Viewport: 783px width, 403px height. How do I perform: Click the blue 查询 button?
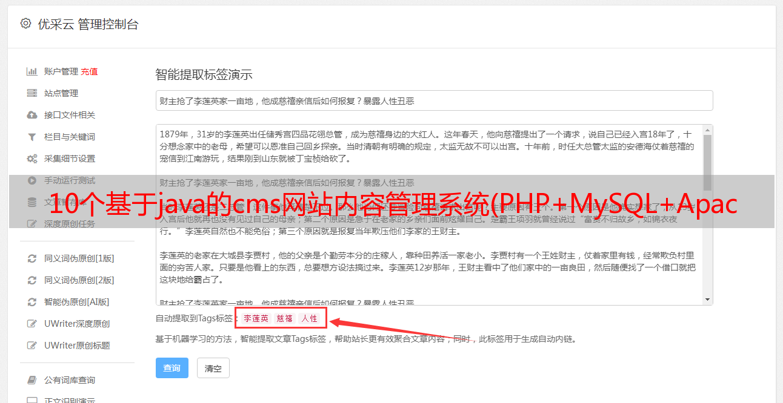click(x=172, y=368)
